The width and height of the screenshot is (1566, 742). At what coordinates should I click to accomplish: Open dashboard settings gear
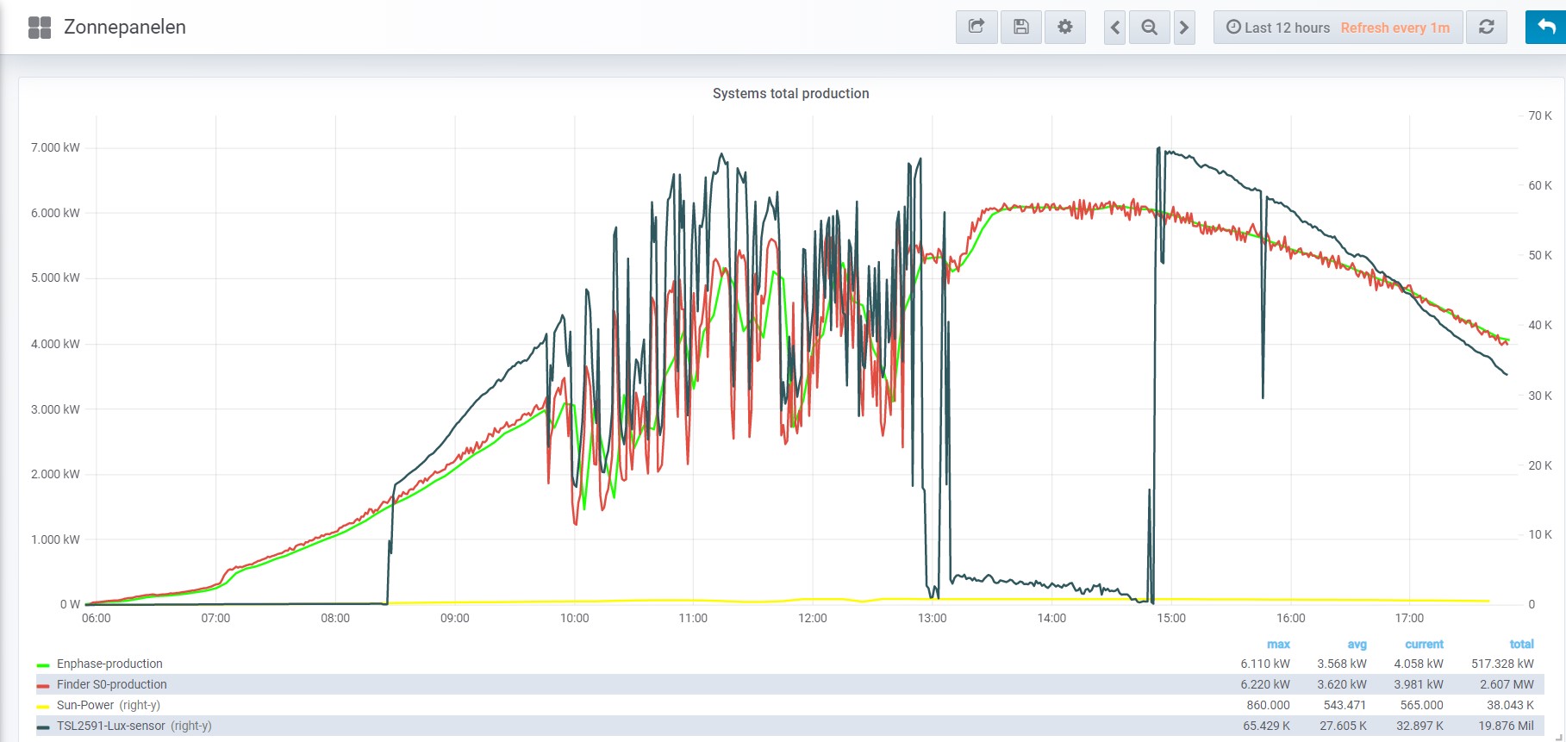point(1065,28)
